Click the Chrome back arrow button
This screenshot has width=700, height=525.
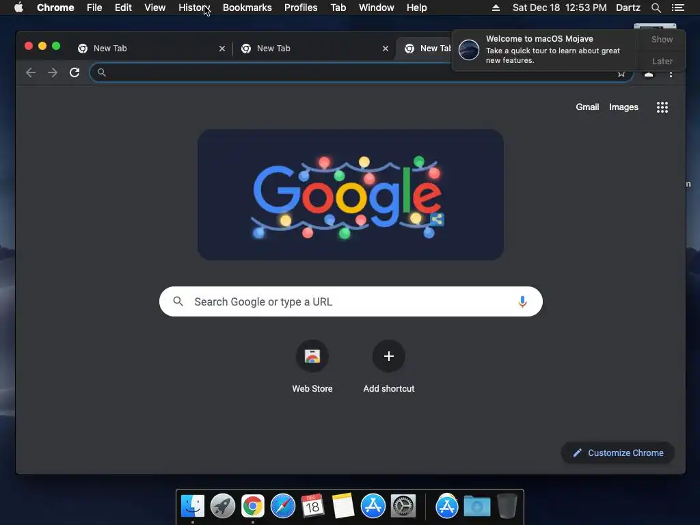pos(30,72)
